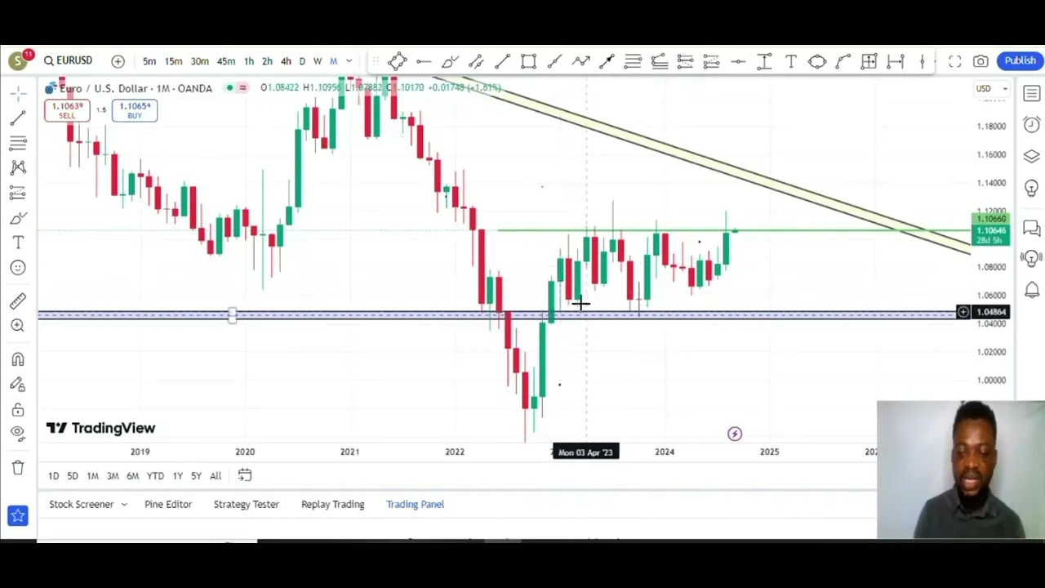The image size is (1045, 588).
Task: Select the 5m timeframe
Action: pos(149,61)
